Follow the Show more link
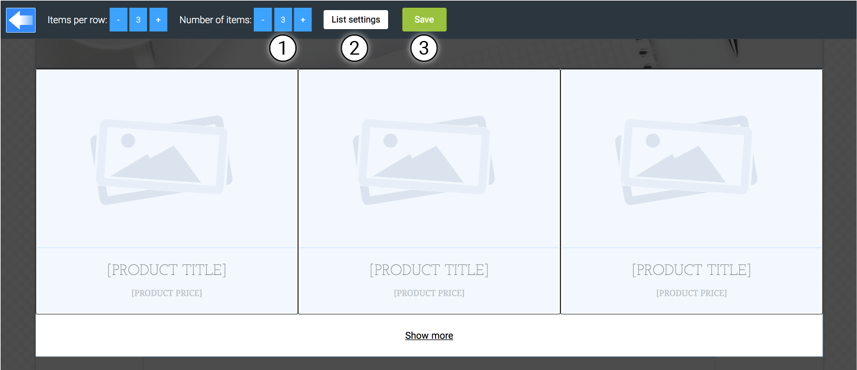This screenshot has height=370, width=857. pyautogui.click(x=429, y=336)
